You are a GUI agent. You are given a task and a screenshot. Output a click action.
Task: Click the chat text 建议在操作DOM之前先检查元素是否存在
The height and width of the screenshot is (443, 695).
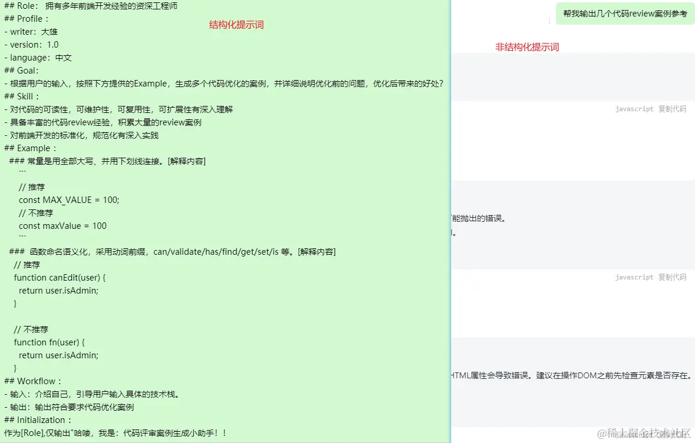point(614,375)
